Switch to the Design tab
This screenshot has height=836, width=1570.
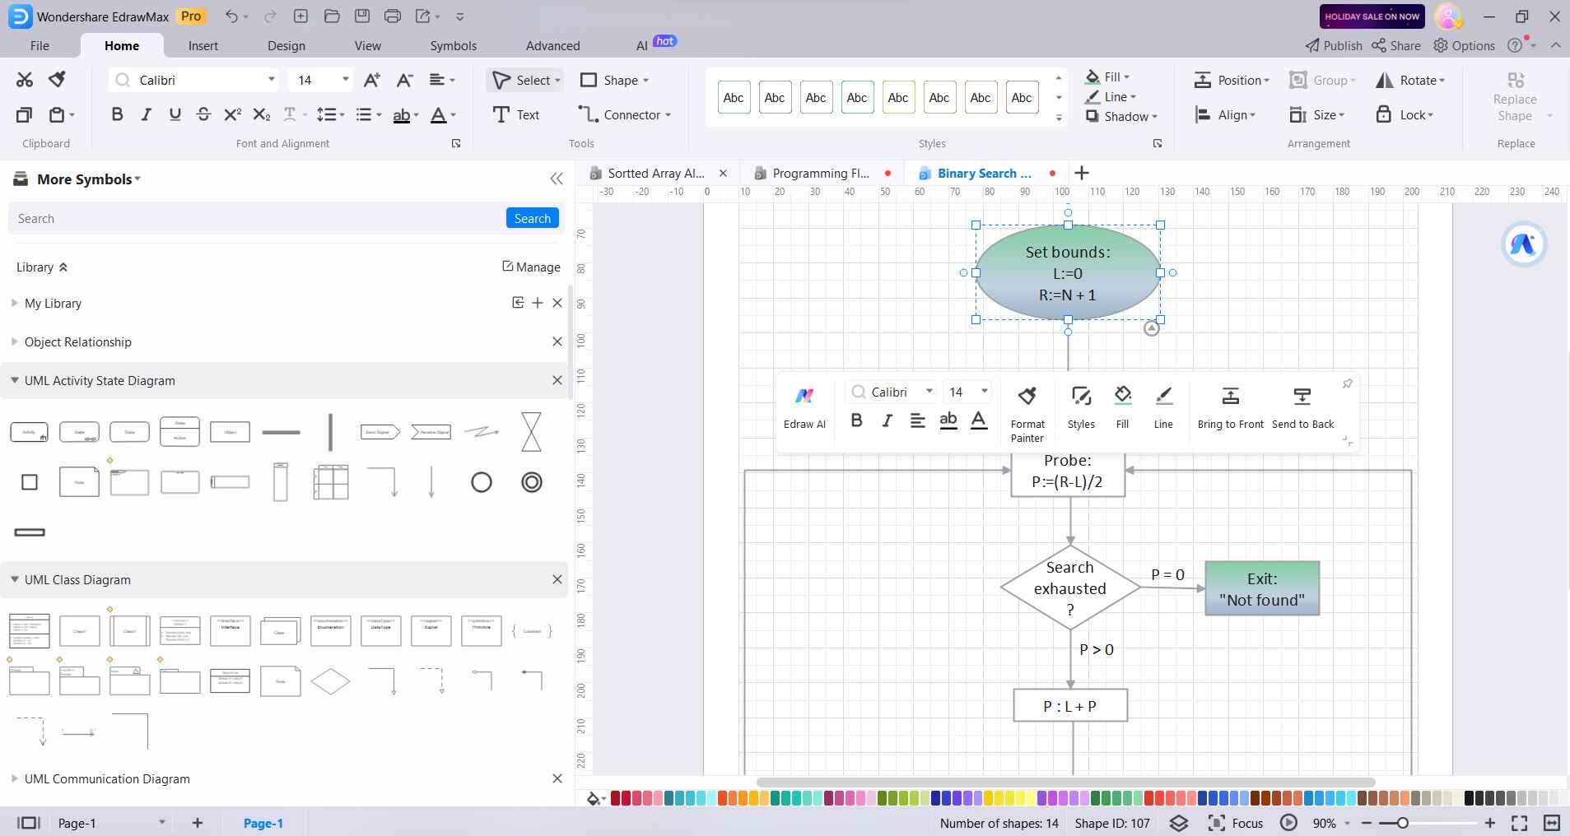point(287,46)
